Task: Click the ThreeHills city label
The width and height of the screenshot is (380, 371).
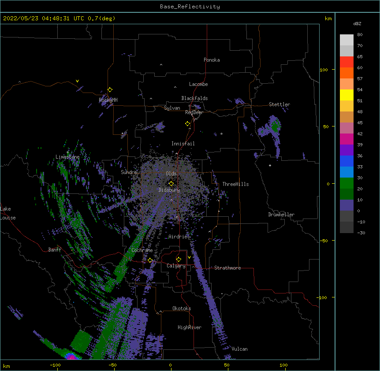Action: click(x=235, y=184)
